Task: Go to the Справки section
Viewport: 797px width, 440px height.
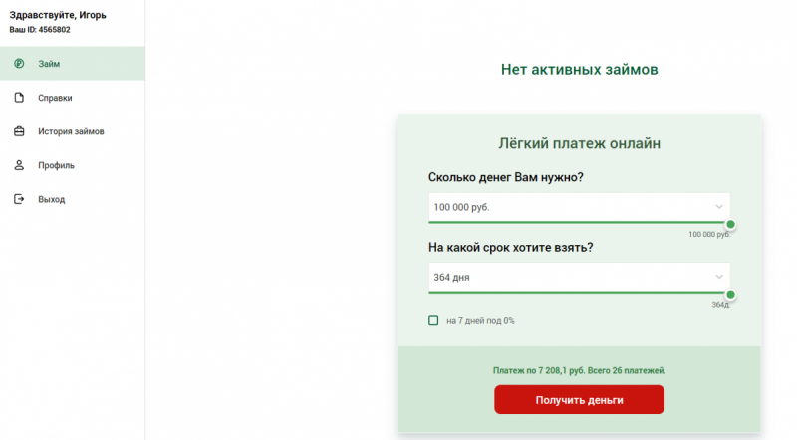Action: 72,98
